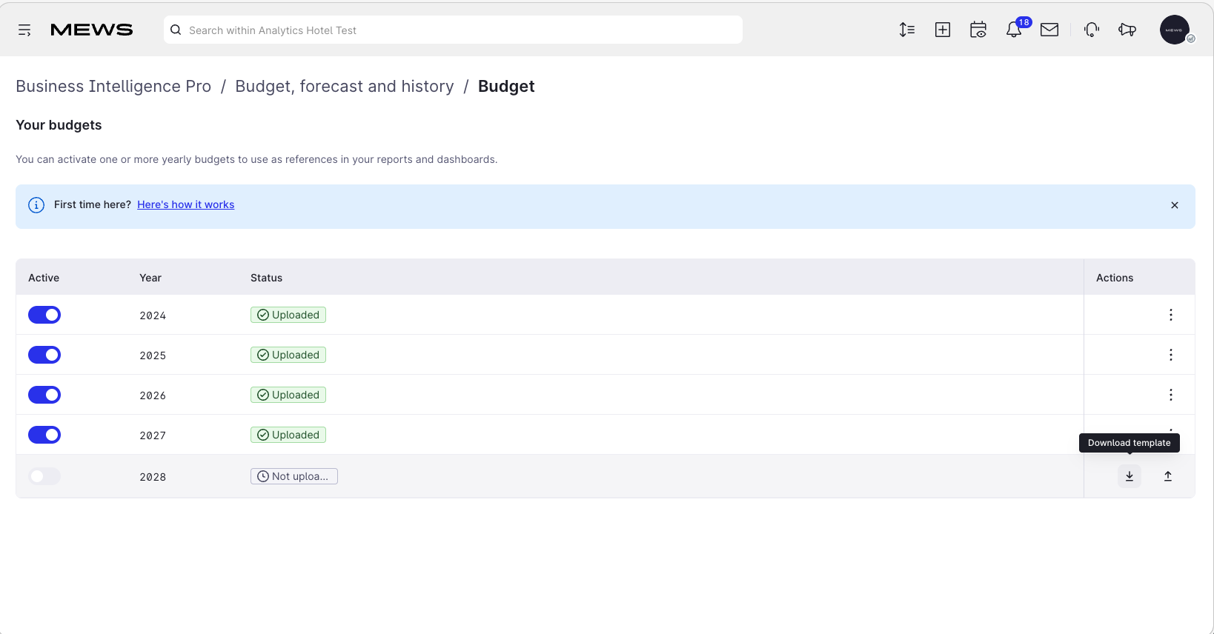This screenshot has height=634, width=1214.
Task: Click Uploaded status badge for 2025
Action: [x=288, y=355]
